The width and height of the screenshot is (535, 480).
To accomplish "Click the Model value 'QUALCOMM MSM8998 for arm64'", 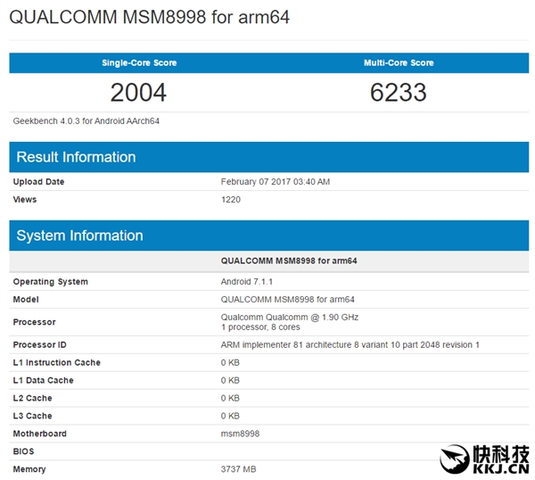I will click(288, 300).
